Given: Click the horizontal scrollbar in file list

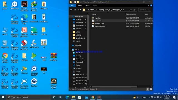Looking at the screenshot, I should tap(114, 87).
